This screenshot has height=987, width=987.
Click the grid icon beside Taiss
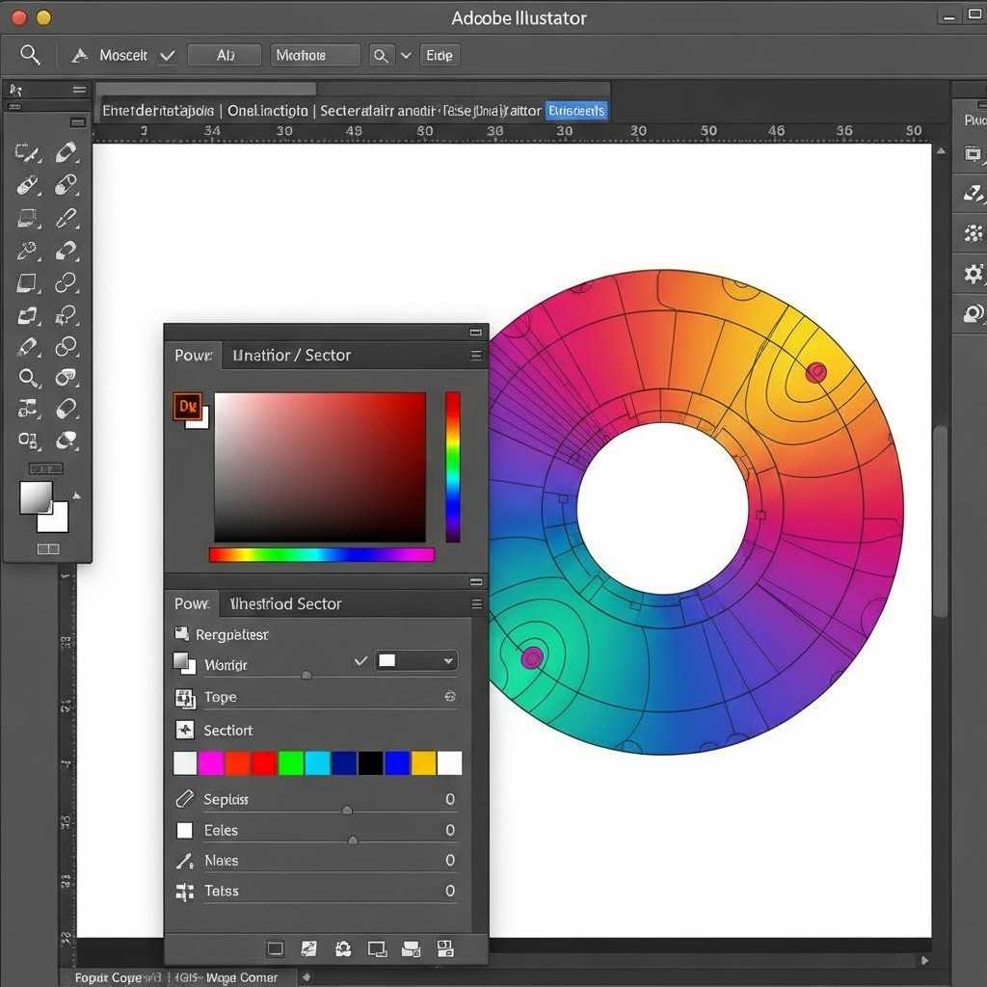(184, 892)
